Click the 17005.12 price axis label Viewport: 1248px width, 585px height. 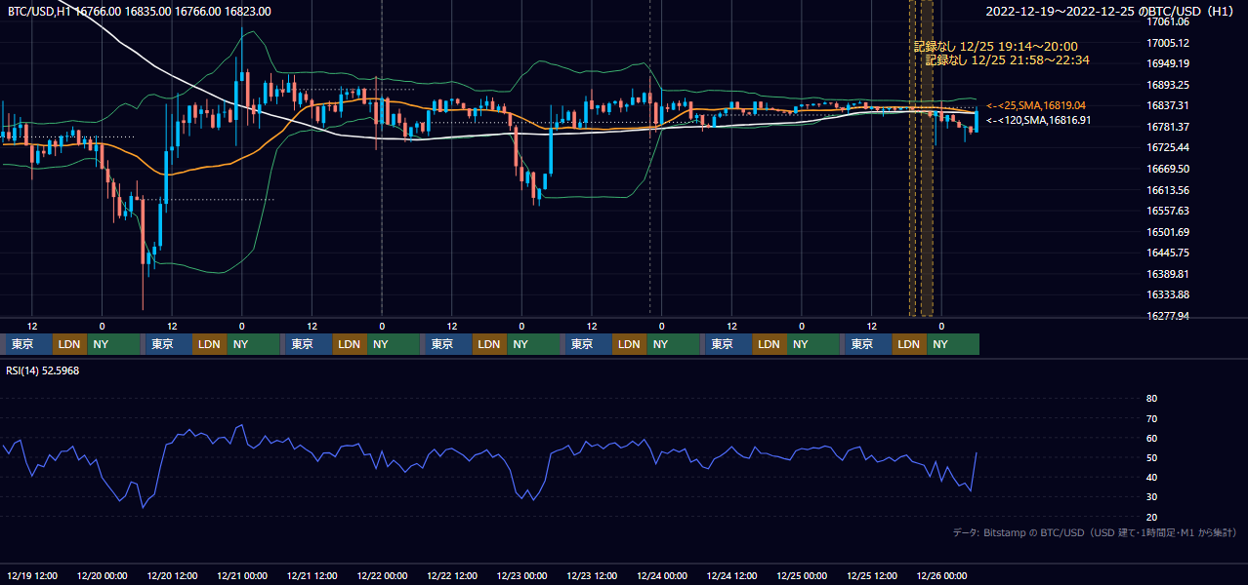(1167, 43)
